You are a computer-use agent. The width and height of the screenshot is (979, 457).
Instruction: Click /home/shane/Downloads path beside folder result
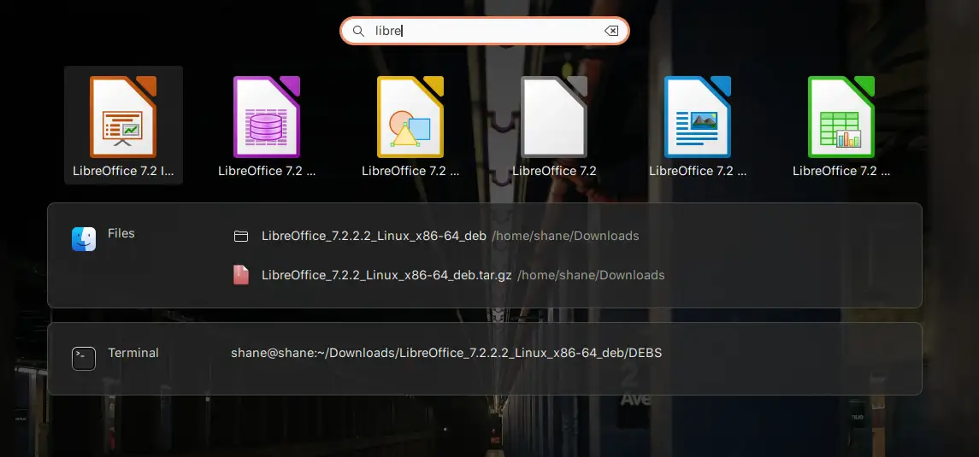(566, 237)
